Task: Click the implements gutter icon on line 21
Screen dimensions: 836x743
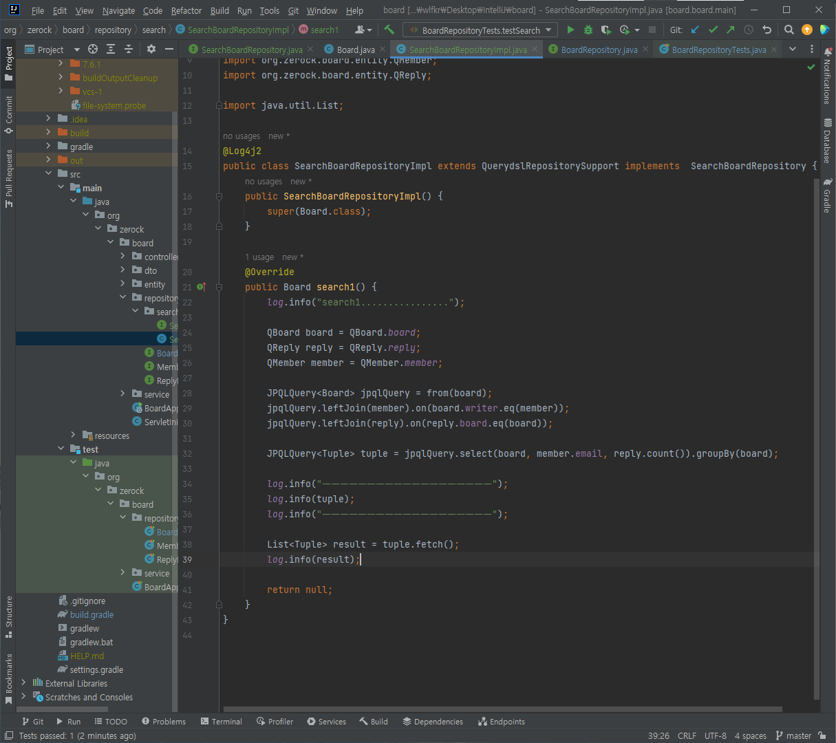Action: (201, 287)
